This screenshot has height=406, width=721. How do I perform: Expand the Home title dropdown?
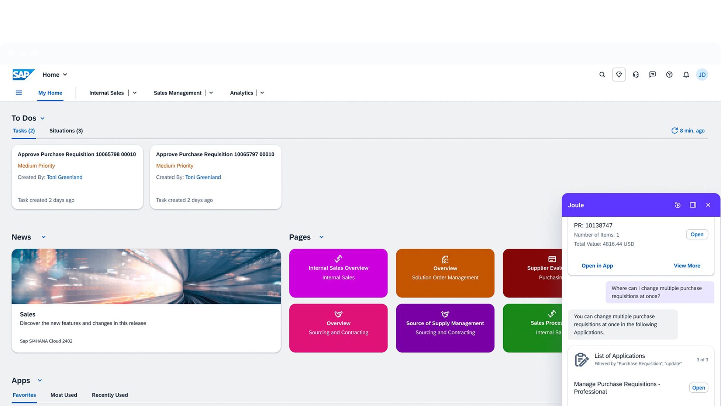65,75
